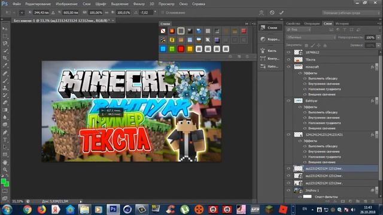The image size is (383, 215).
Task: Open the Редактирование menu
Action: 38,4
